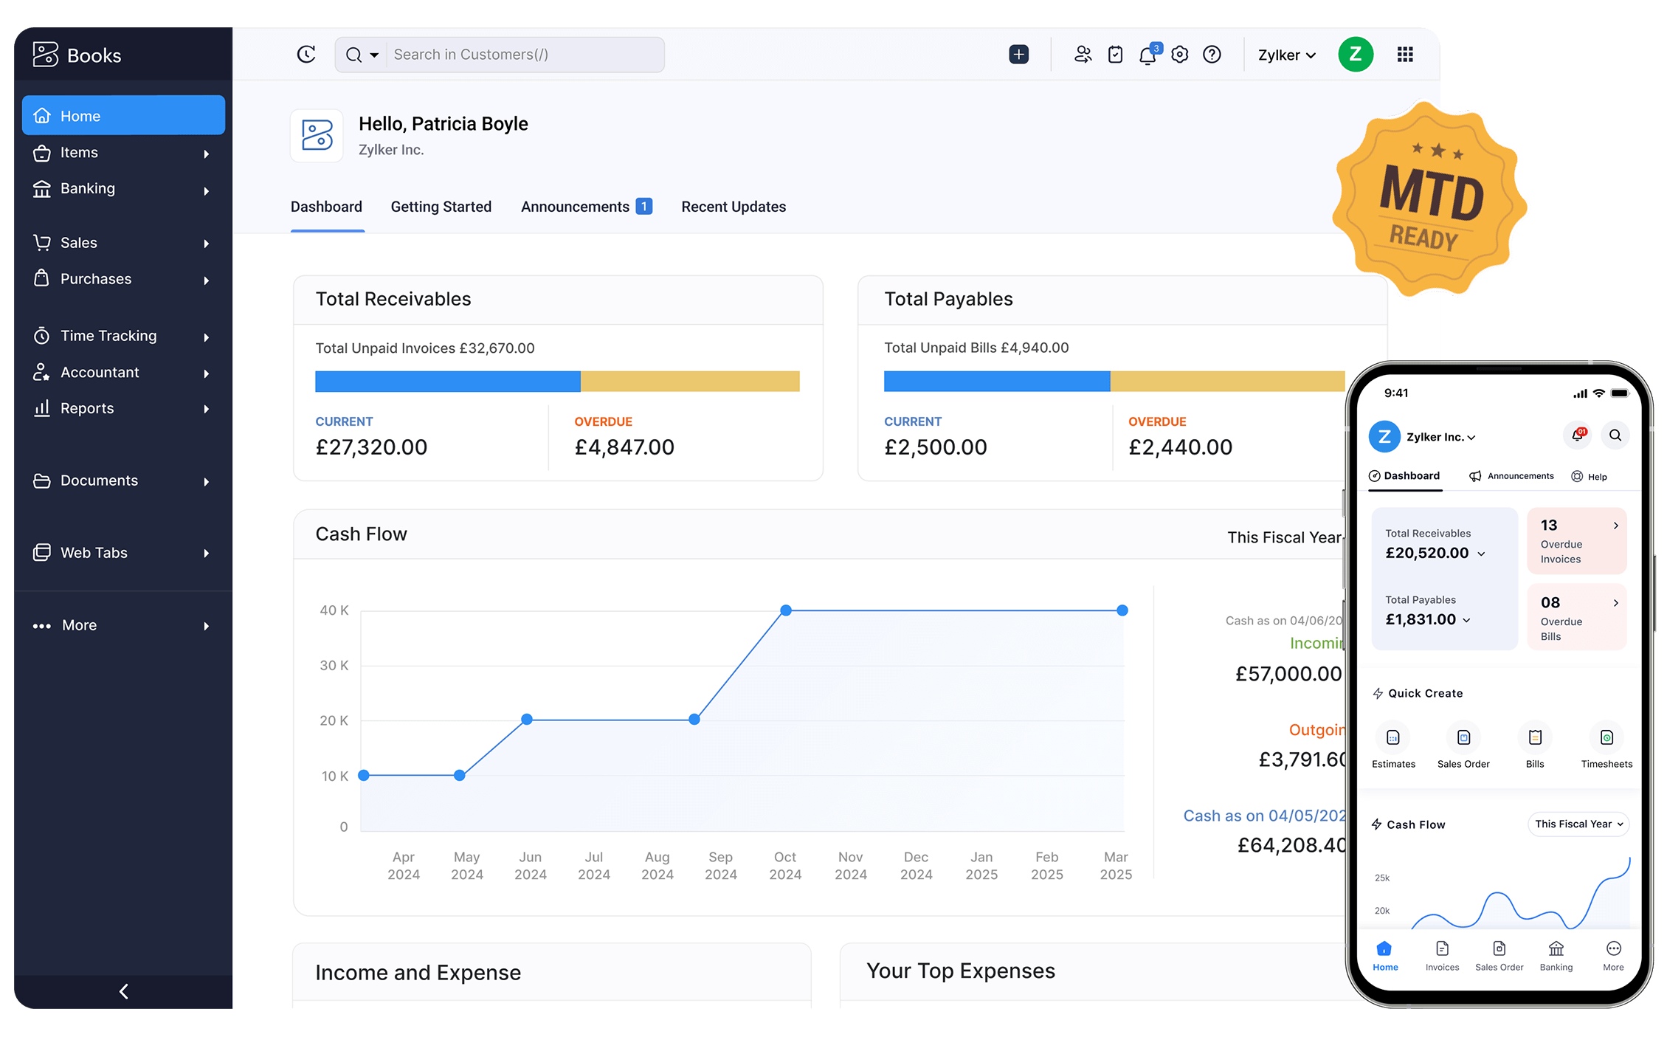
Task: Click the Referral icon in the top bar
Action: (x=1083, y=54)
